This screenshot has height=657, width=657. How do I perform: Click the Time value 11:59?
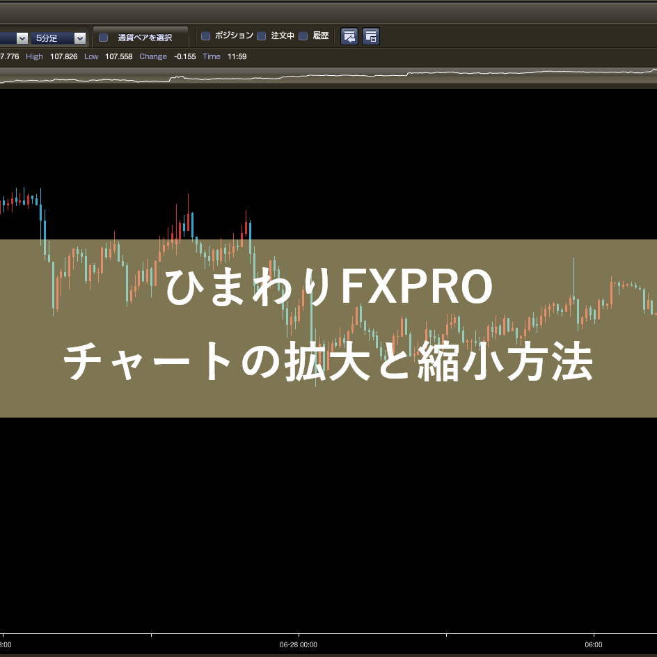click(x=237, y=56)
